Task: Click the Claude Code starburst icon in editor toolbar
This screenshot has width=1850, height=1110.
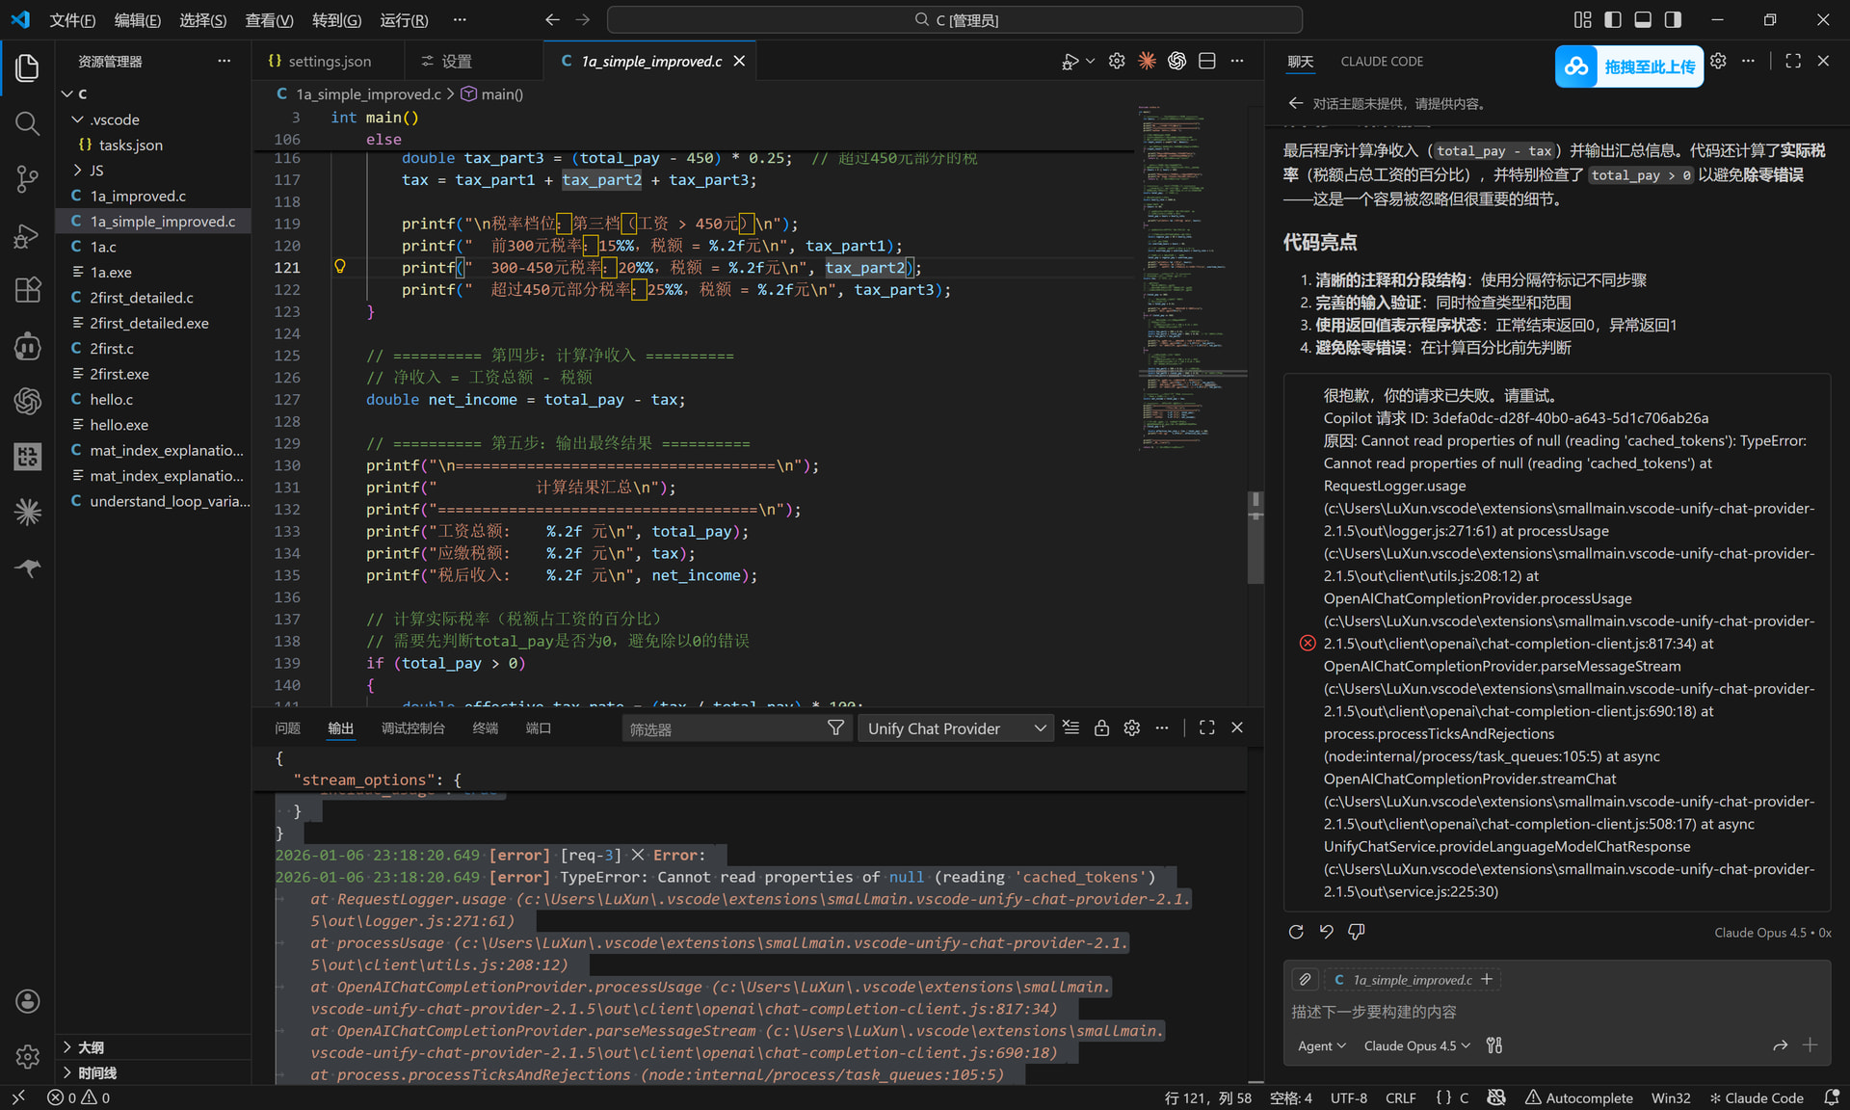Action: (x=1147, y=61)
